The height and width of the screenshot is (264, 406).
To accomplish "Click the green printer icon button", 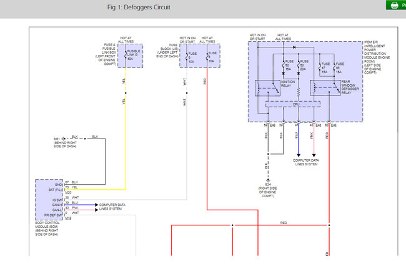I will (396, 5).
